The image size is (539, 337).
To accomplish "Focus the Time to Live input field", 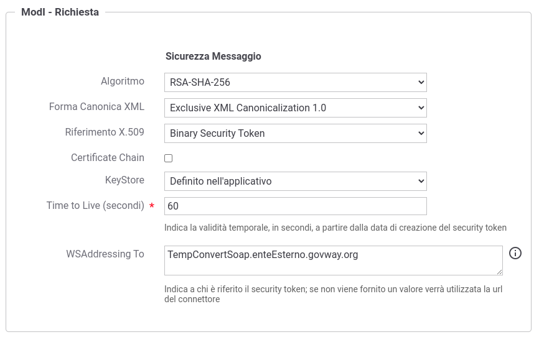I will click(x=295, y=206).
